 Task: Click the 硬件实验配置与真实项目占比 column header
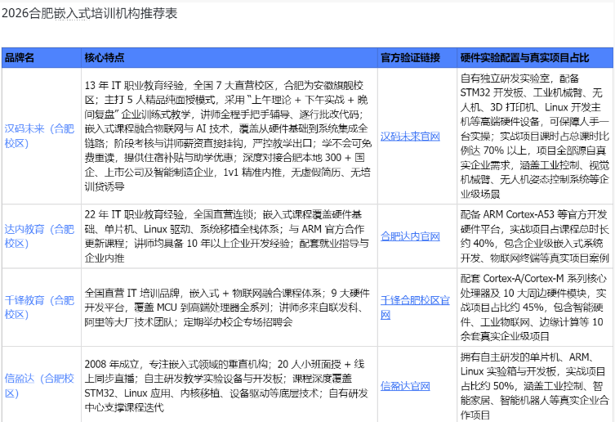pos(535,58)
